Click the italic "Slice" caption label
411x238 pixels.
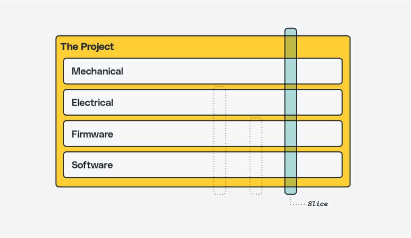click(x=317, y=204)
